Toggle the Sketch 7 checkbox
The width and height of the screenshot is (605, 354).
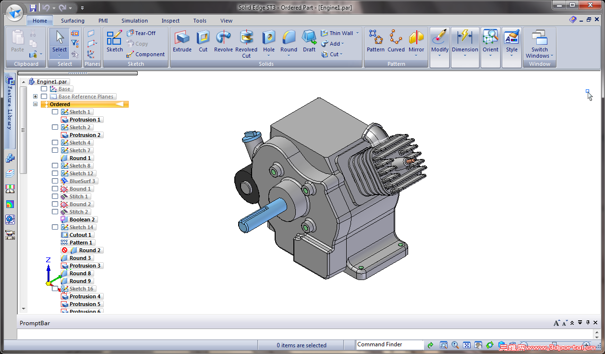tap(55, 150)
